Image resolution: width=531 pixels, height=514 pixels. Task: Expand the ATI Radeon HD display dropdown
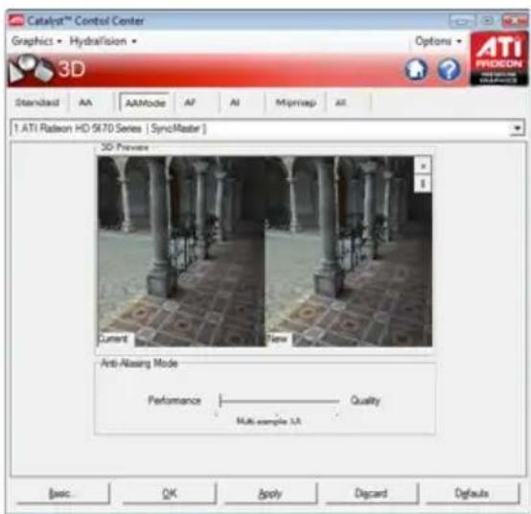point(518,128)
